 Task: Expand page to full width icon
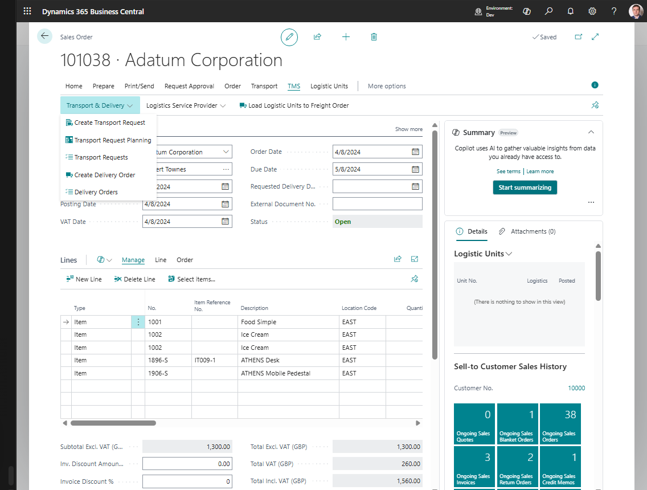pyautogui.click(x=595, y=36)
